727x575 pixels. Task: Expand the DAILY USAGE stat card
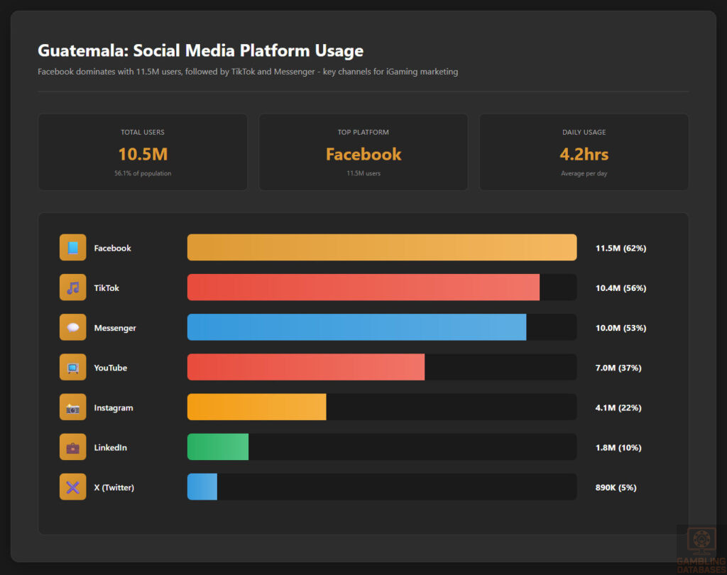(x=584, y=152)
